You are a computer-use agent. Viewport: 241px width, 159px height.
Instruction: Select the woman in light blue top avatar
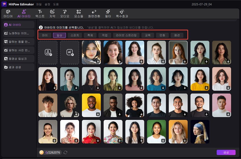(135, 52)
